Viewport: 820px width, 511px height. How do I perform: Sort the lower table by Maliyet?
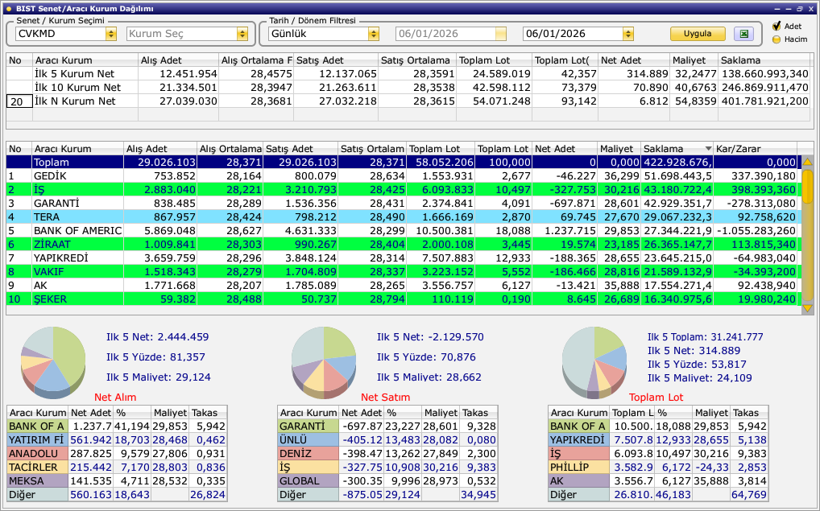tap(619, 149)
